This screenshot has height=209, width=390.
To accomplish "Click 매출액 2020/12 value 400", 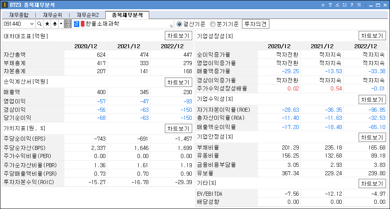I will (101, 92).
